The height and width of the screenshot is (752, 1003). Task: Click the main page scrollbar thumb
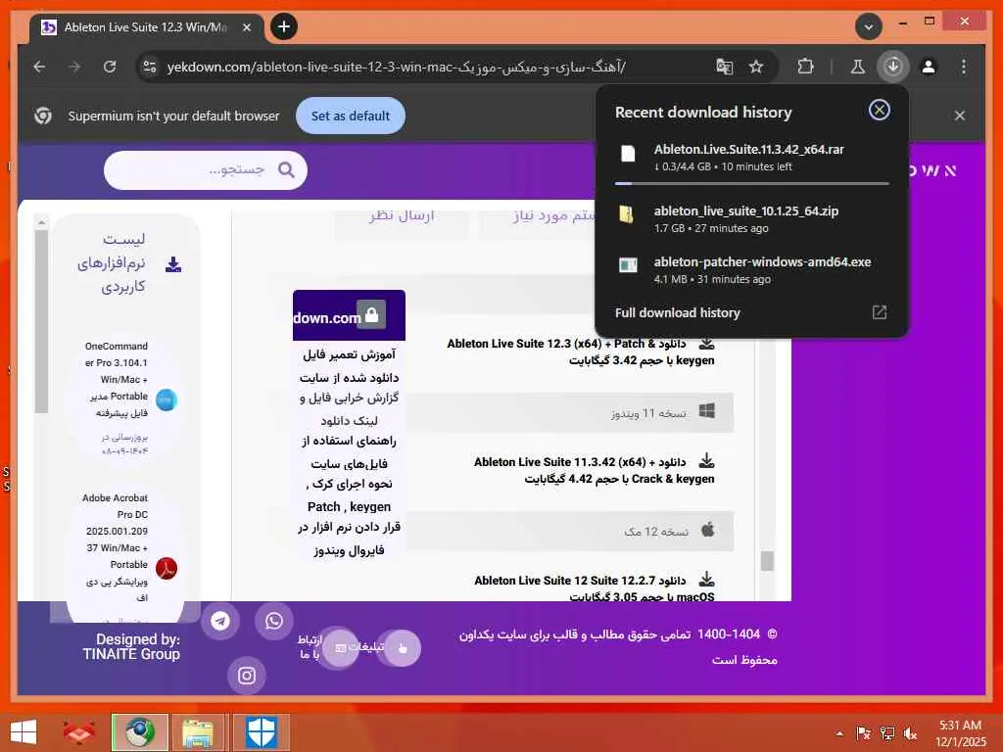pos(767,561)
